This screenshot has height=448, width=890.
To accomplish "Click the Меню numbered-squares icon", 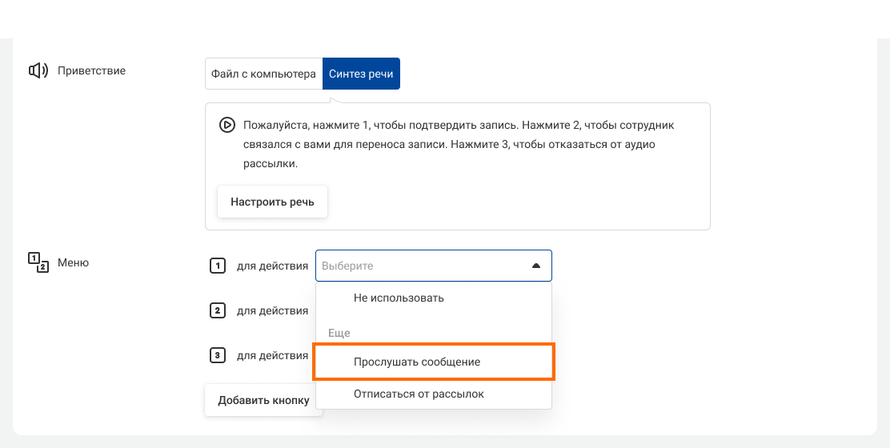I will (38, 262).
